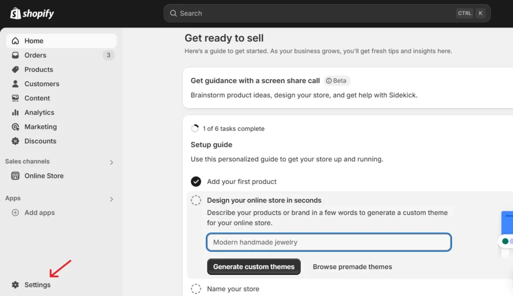Toggle the 'Name your store' task circle
The image size is (513, 296).
click(x=196, y=288)
